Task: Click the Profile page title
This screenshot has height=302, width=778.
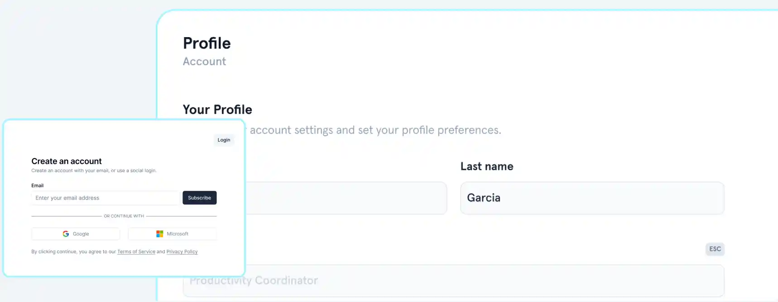Action: [x=207, y=43]
